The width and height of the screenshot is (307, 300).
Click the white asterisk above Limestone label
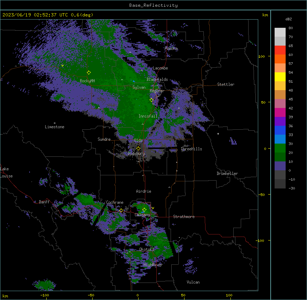click(x=54, y=123)
